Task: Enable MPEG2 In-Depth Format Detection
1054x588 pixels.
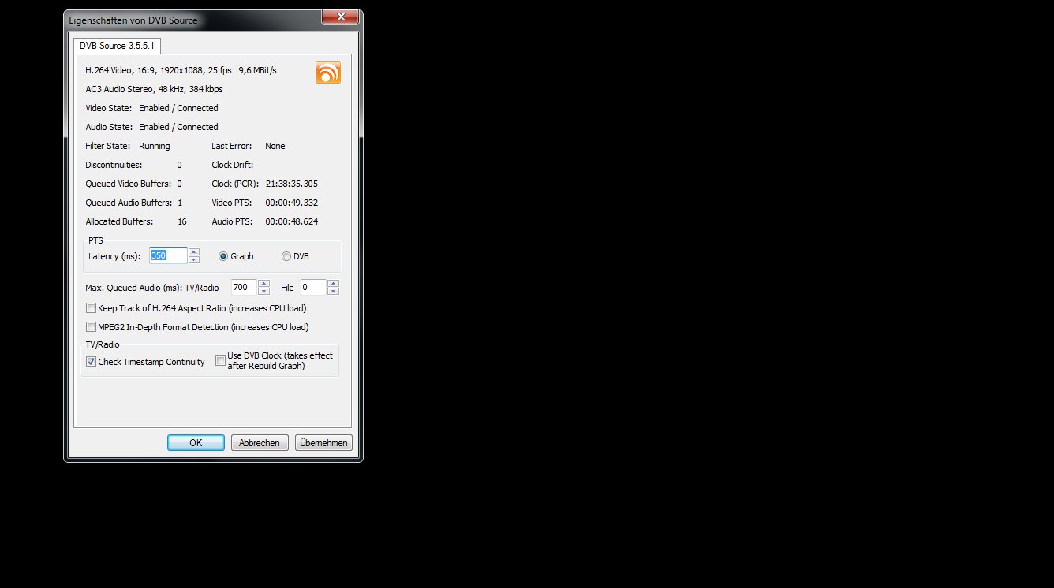Action: tap(92, 327)
